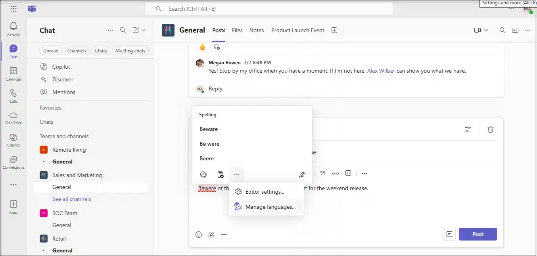The width and height of the screenshot is (537, 256).
Task: Open the channel side pane icon
Action: click(515, 30)
